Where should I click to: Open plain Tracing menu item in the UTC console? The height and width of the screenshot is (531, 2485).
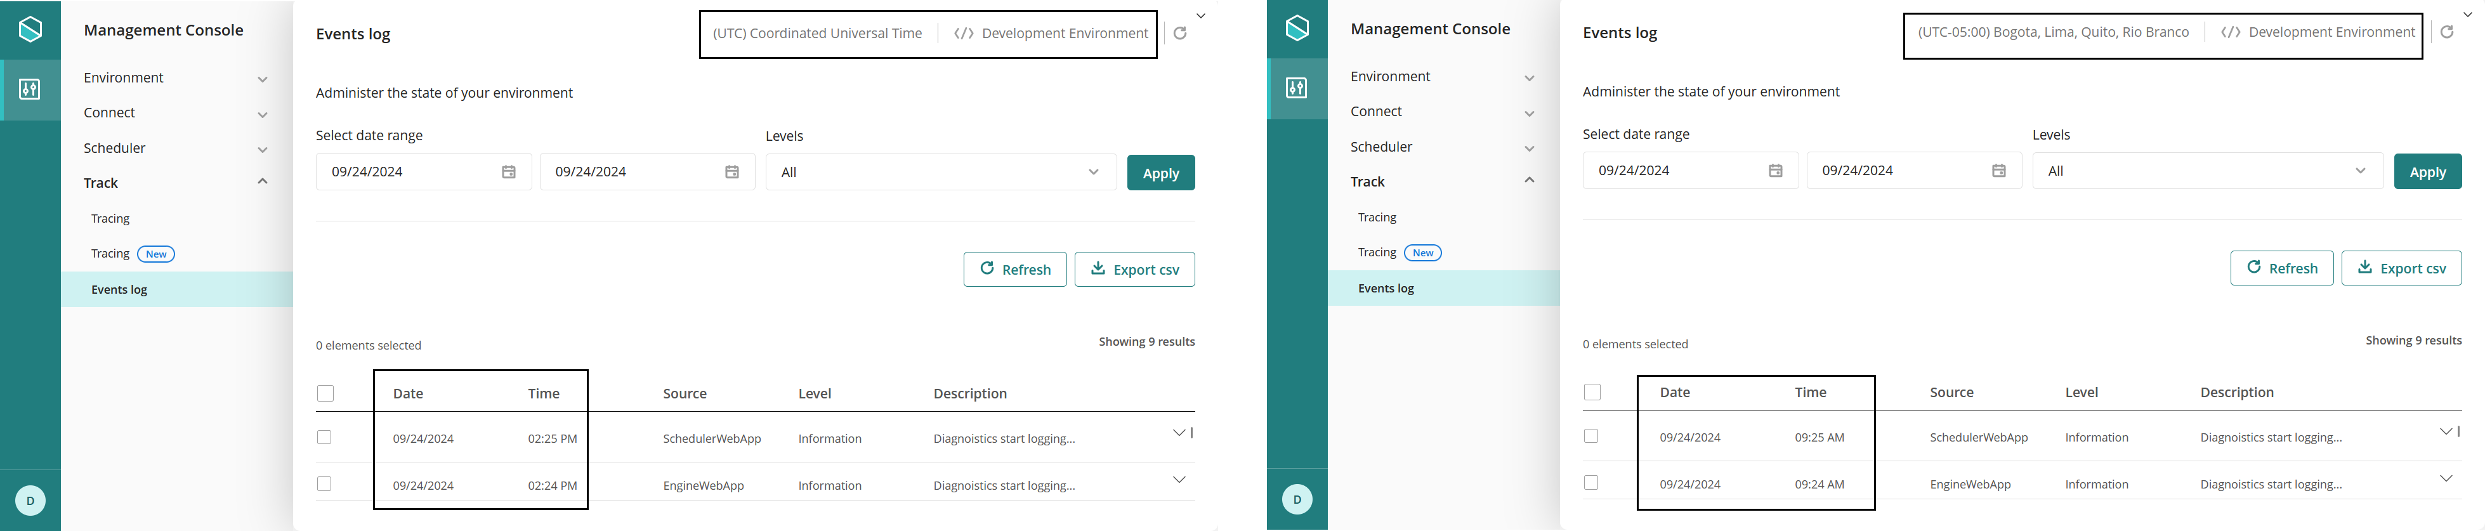[x=110, y=219]
